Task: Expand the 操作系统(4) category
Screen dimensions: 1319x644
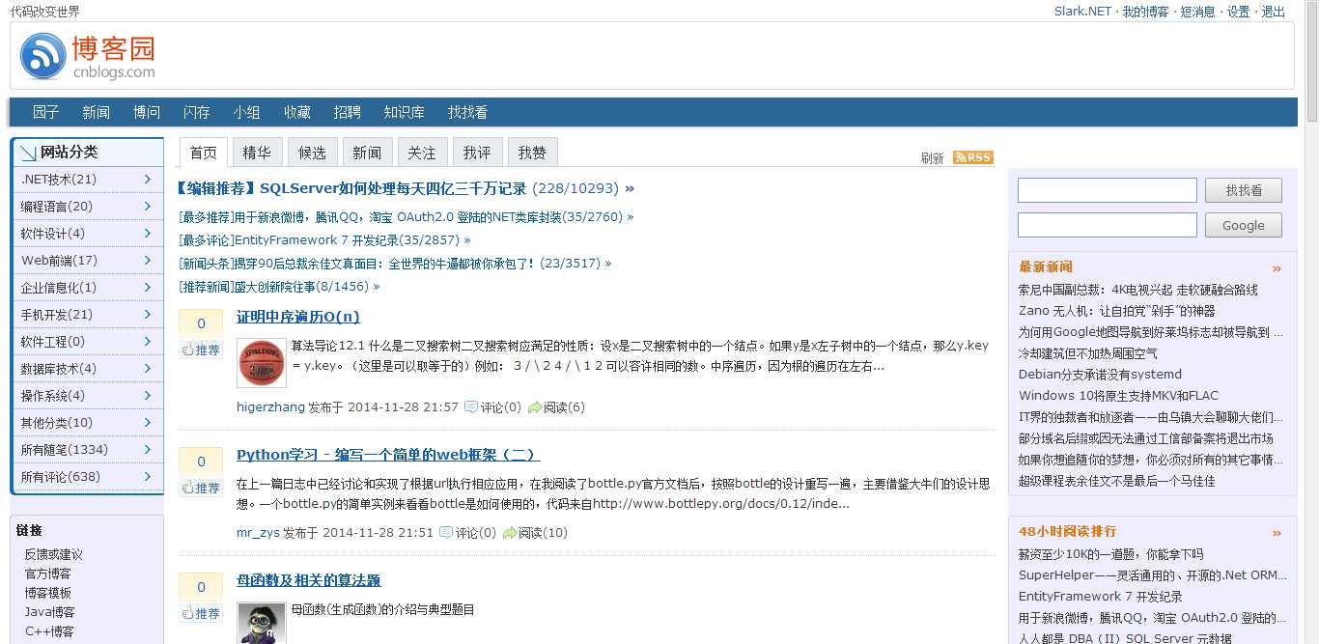Action: coord(87,396)
